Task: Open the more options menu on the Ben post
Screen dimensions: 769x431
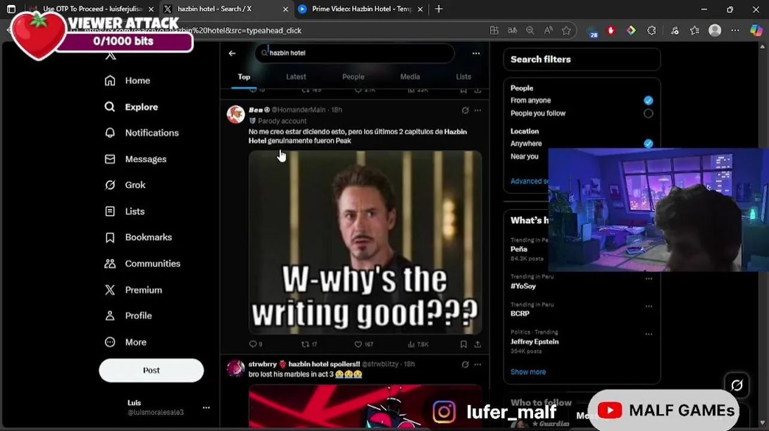Action: coord(477,110)
